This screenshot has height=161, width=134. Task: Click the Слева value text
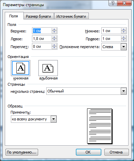click(108, 47)
